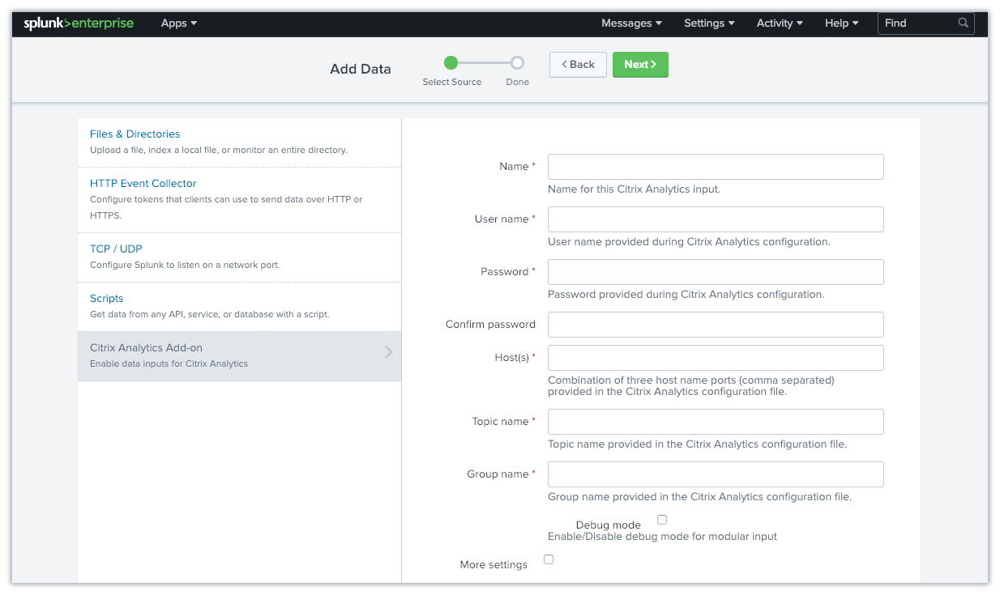Click the green Next button

coord(640,65)
